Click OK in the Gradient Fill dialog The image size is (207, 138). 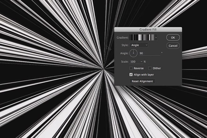pyautogui.click(x=173, y=38)
